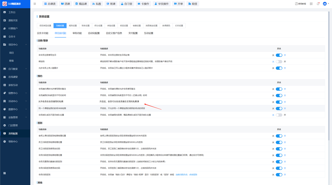
Task: Open the 排课颜色 settings tab
Action: tap(166, 26)
